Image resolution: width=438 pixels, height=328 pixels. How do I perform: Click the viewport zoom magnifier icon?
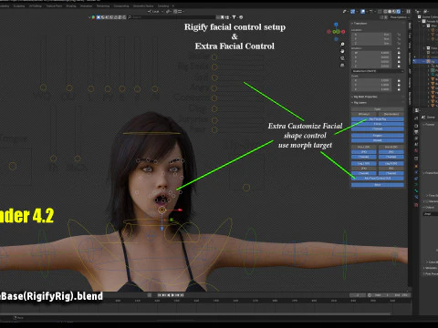click(342, 45)
